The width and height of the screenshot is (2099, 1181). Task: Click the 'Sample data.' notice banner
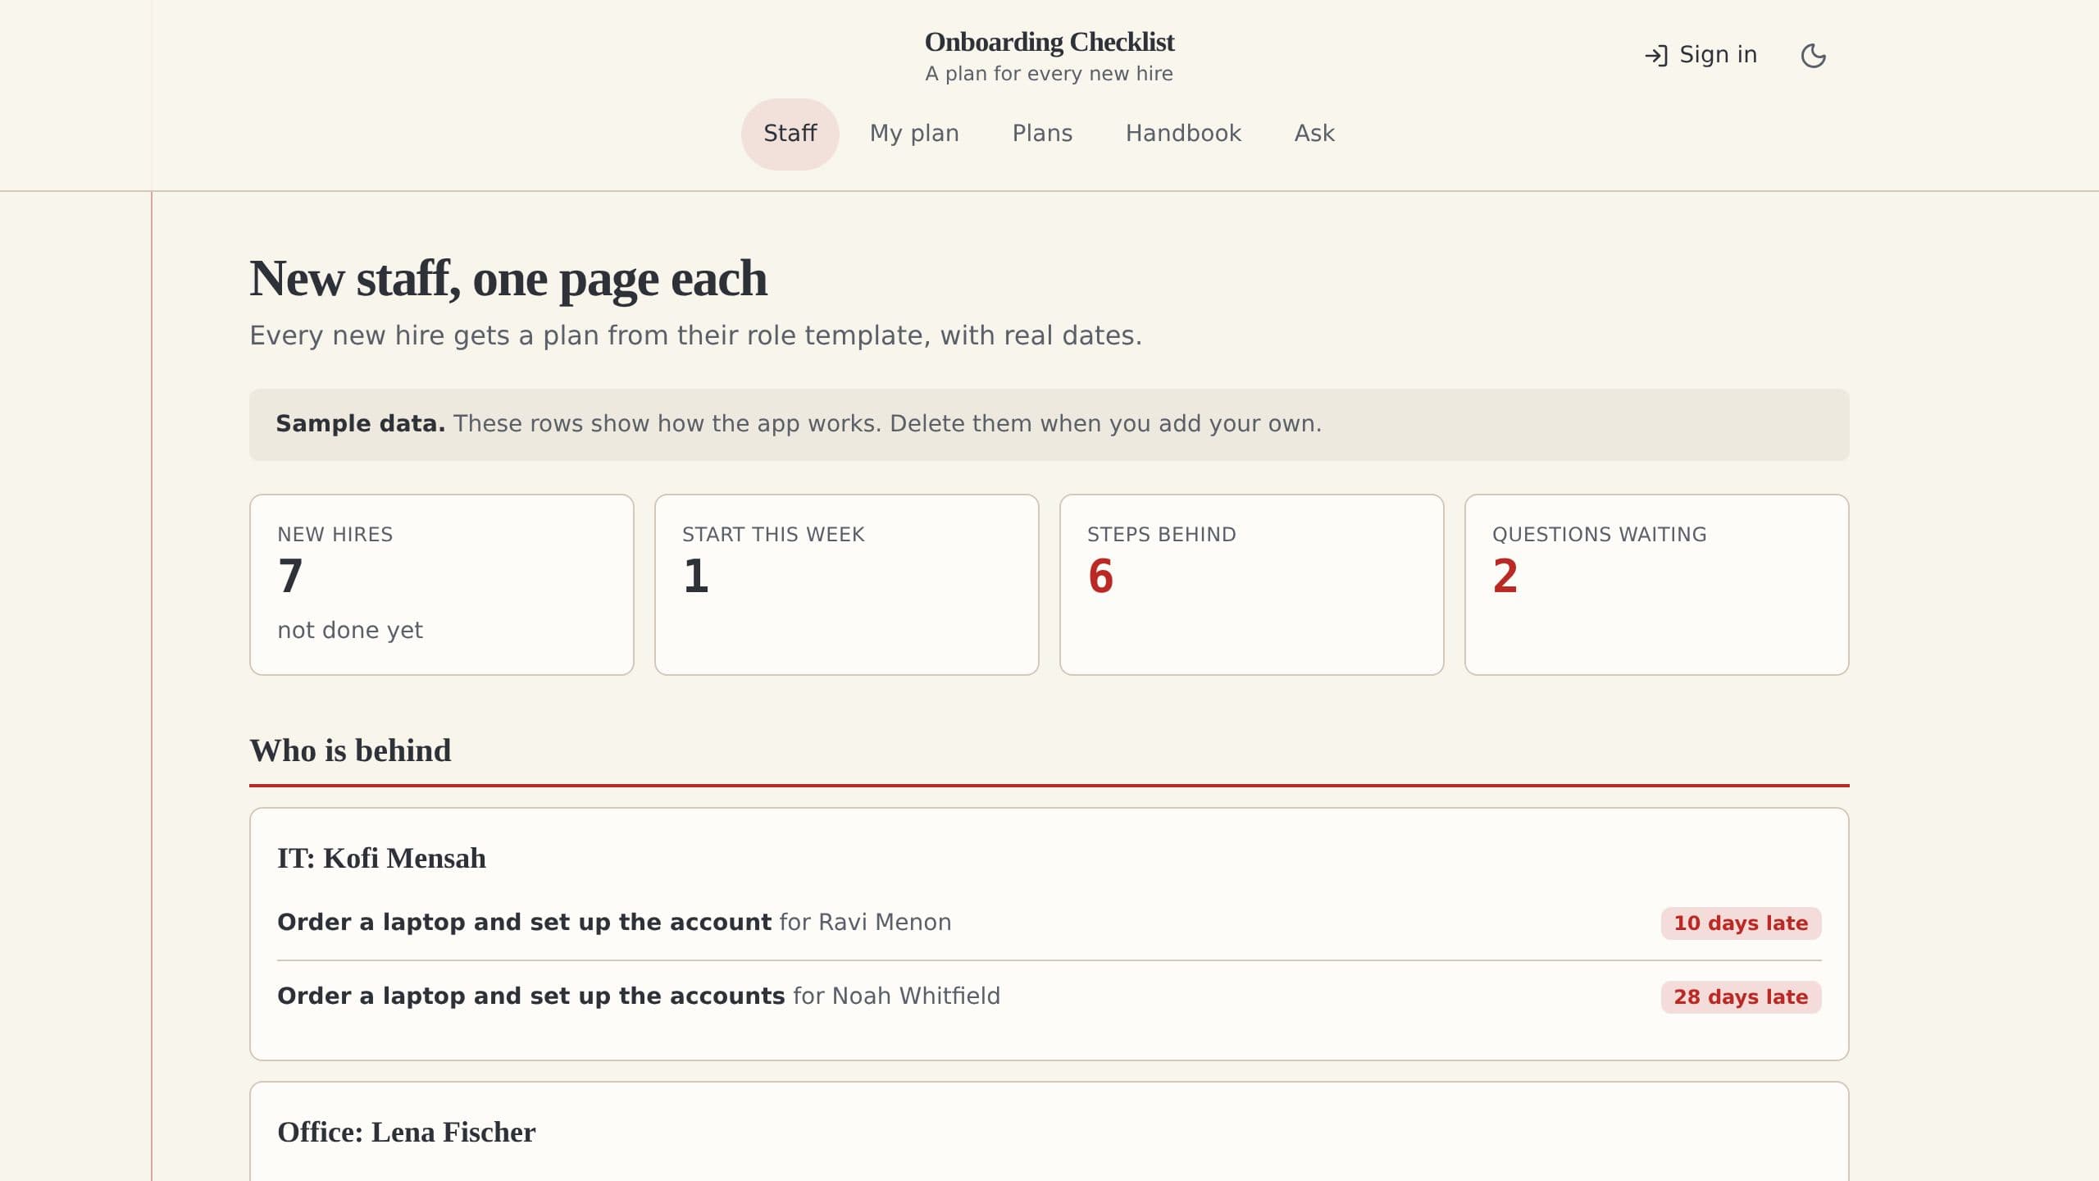pos(1049,425)
